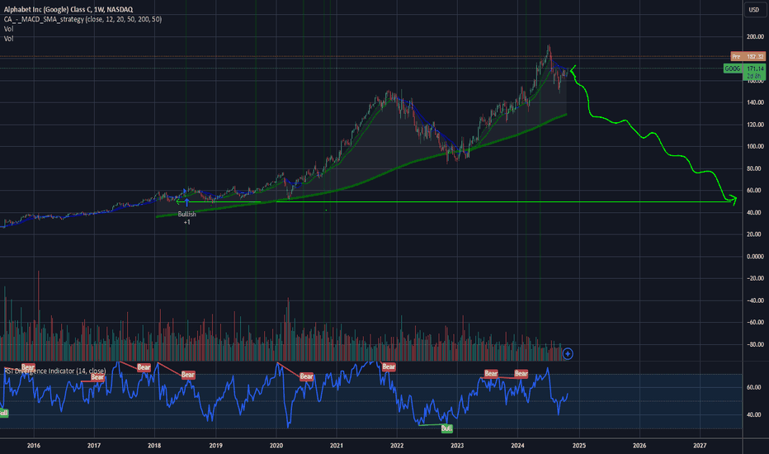
Task: Click the 2020 label on the time axis
Action: [276, 446]
